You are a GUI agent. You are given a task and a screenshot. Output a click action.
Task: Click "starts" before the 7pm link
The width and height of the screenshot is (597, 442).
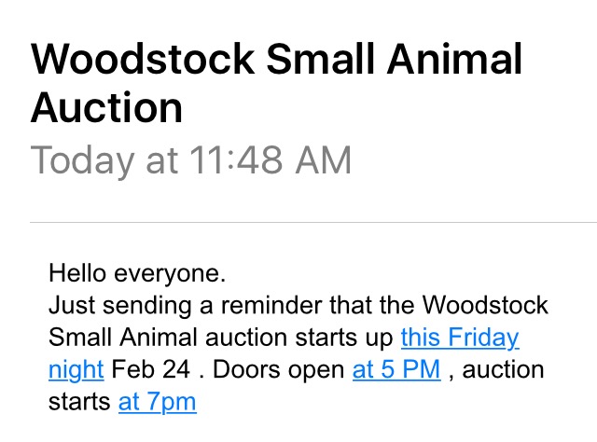pos(80,402)
